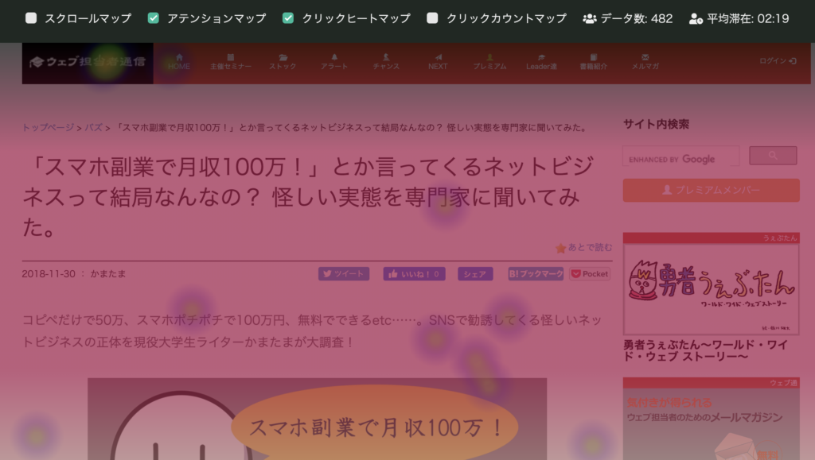Save article with the Pocket button
This screenshot has width=815, height=460.
tap(590, 274)
